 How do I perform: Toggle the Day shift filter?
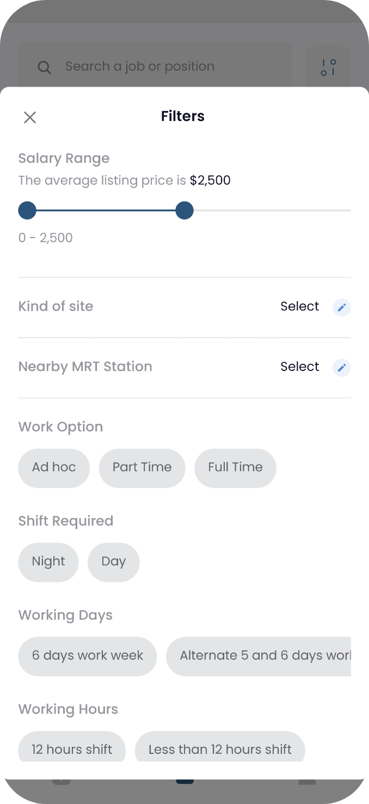click(x=113, y=562)
